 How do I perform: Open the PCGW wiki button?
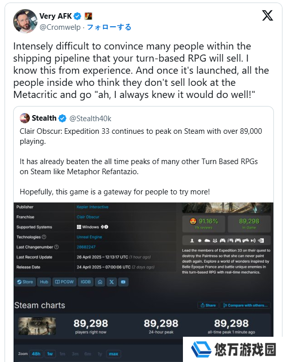click(x=64, y=282)
